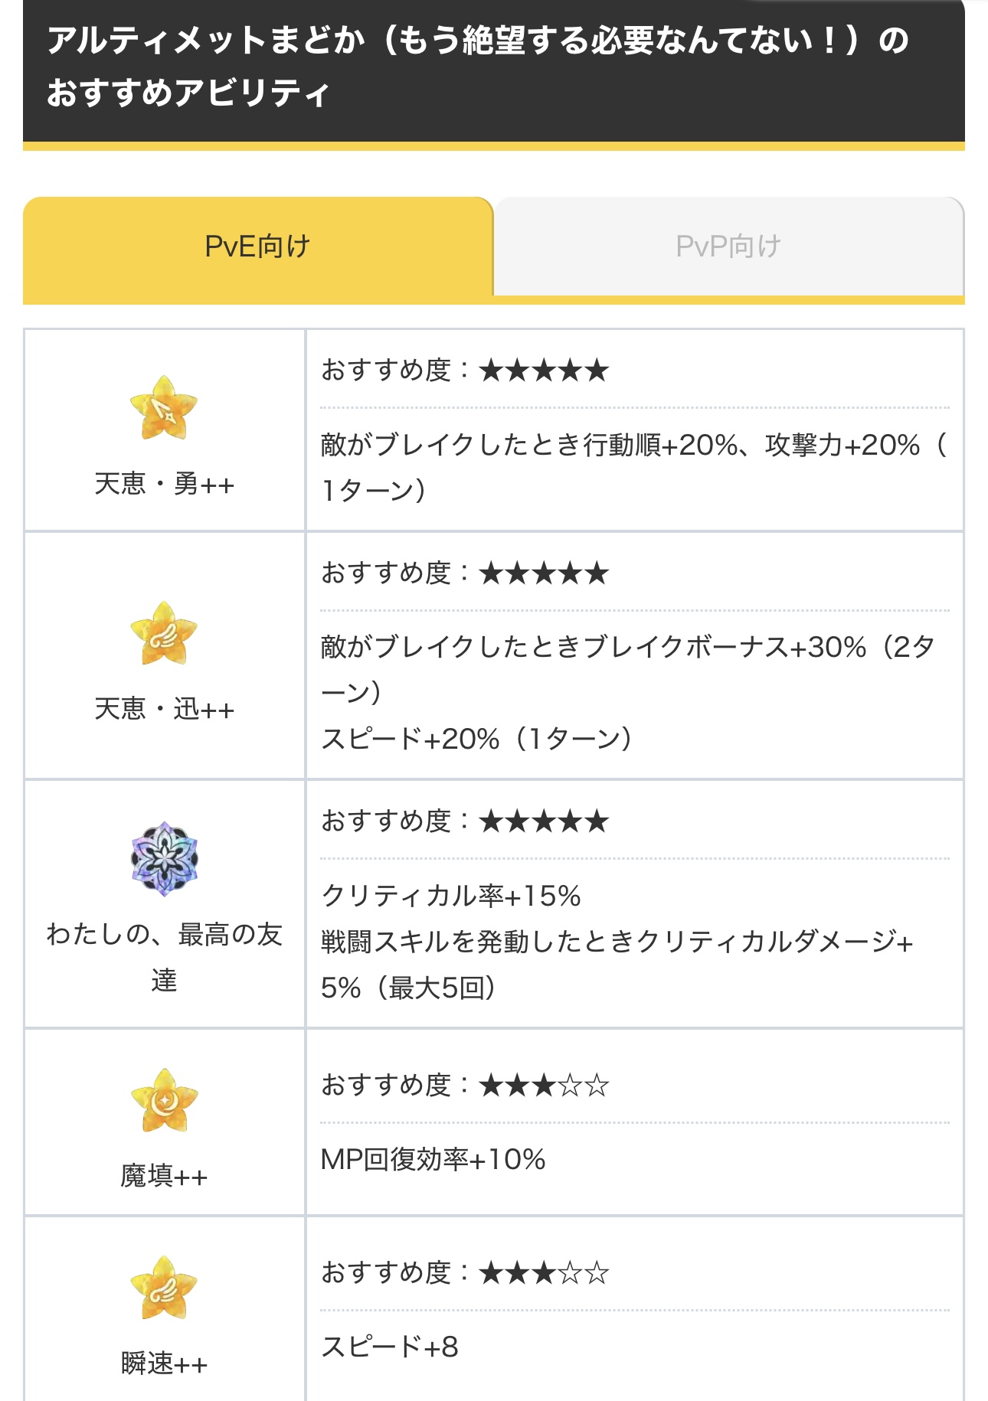Click the 天恵・勇++ ability name
Image resolution: width=988 pixels, height=1401 pixels.
[x=164, y=484]
